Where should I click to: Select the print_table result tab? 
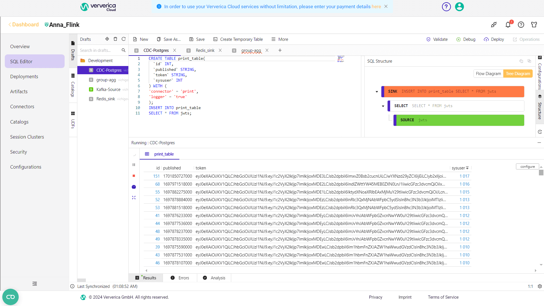pyautogui.click(x=160, y=154)
